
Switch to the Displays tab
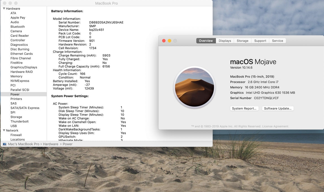(225, 41)
